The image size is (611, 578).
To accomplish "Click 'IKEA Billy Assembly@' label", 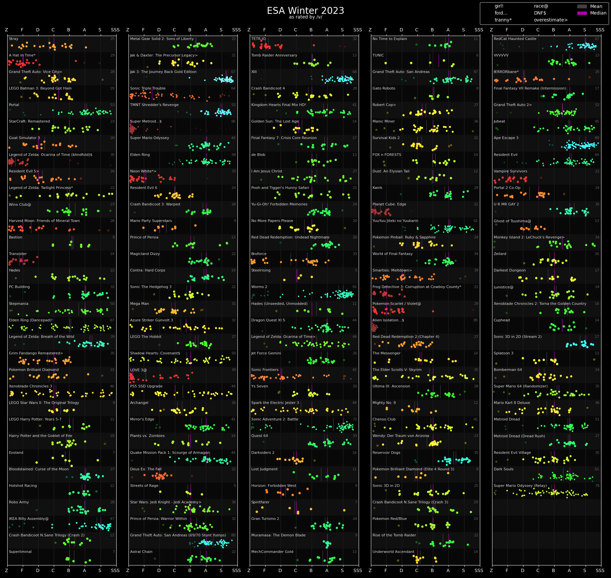I will click(x=29, y=519).
